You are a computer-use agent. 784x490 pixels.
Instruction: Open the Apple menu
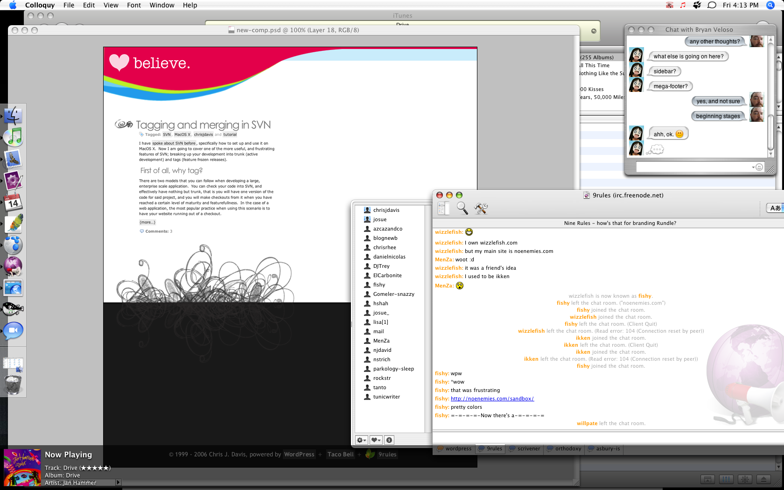[13, 5]
